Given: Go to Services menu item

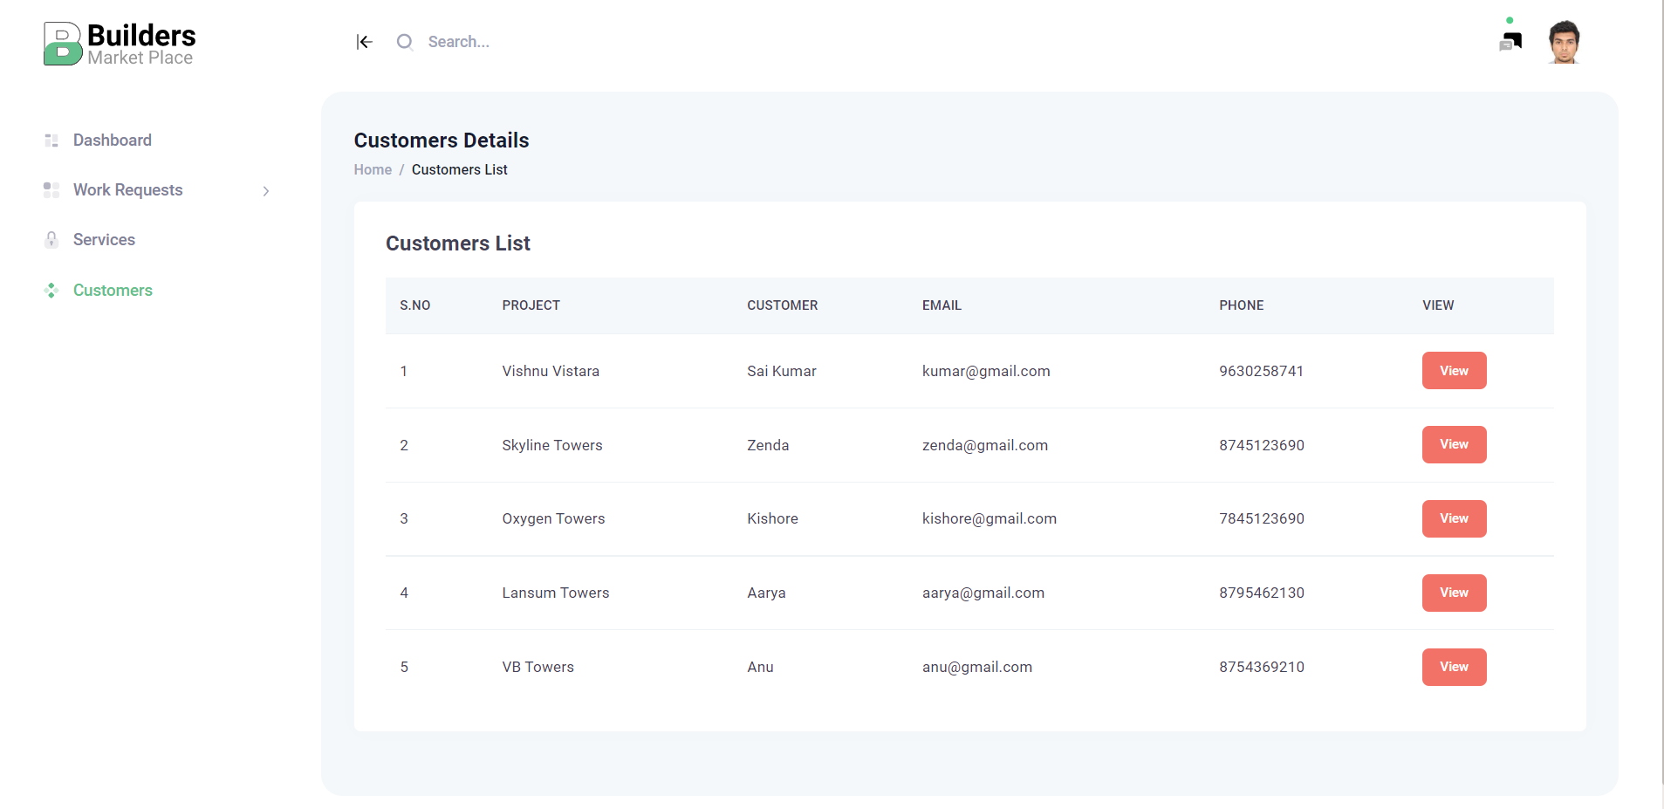Looking at the screenshot, I should (104, 240).
